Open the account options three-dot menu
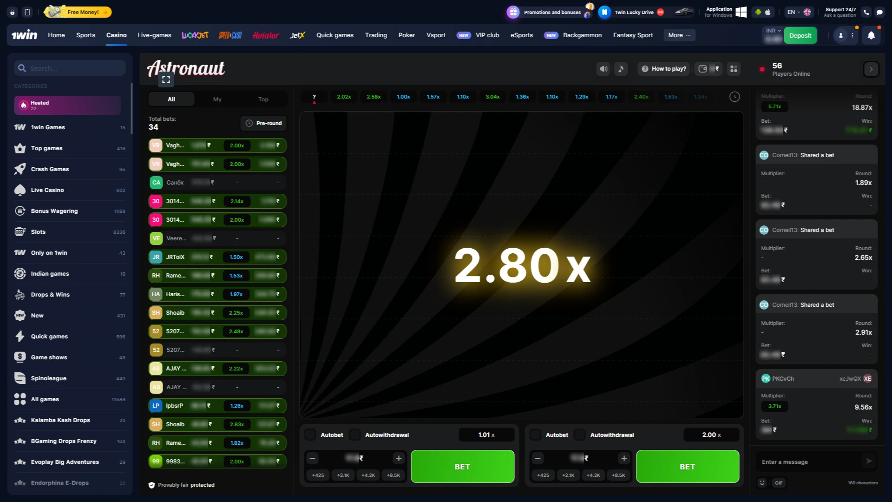 coord(853,35)
